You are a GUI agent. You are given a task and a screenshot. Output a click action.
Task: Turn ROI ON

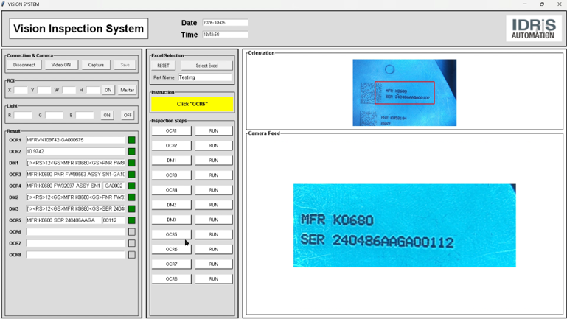pyautogui.click(x=108, y=90)
